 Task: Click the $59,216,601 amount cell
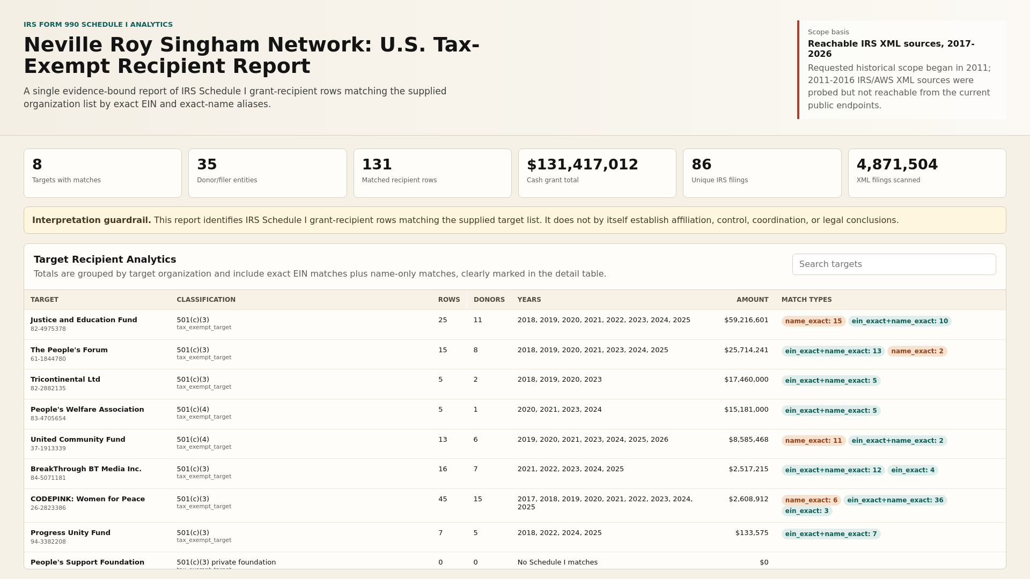[746, 320]
